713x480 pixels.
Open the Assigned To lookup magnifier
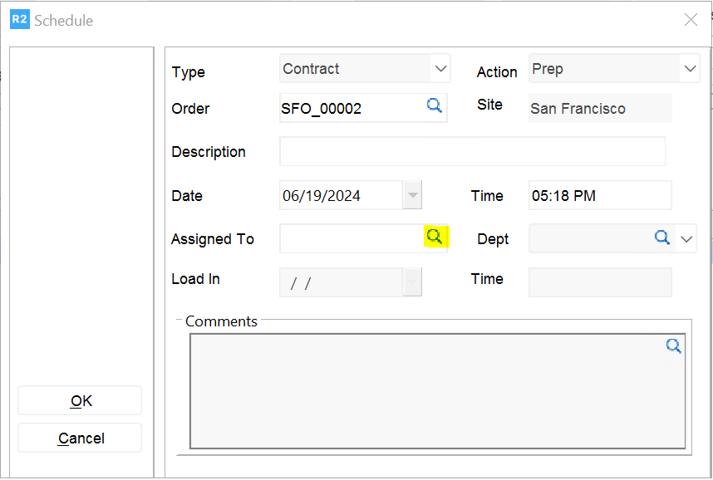(434, 237)
